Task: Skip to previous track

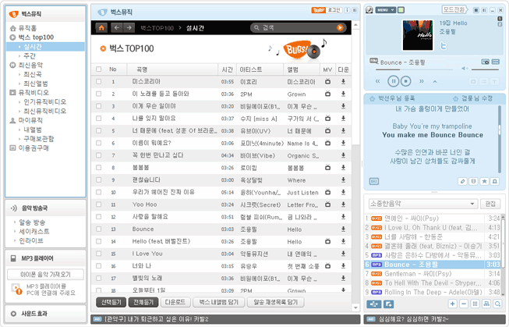Action: (377, 81)
